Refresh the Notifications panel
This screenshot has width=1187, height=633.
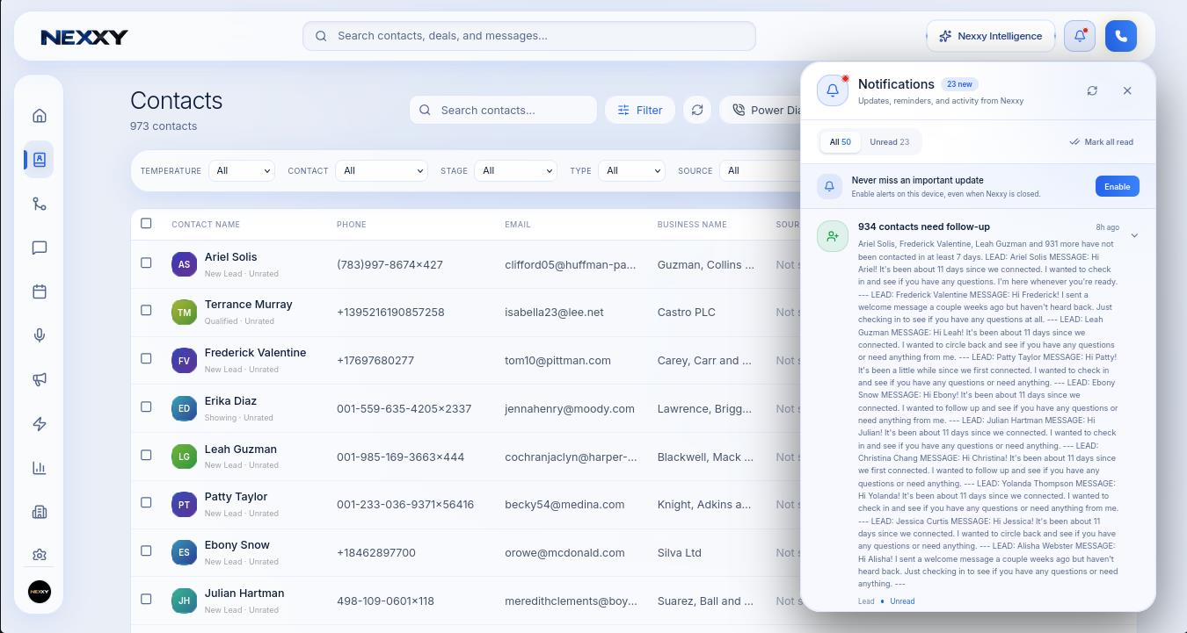[x=1092, y=90]
